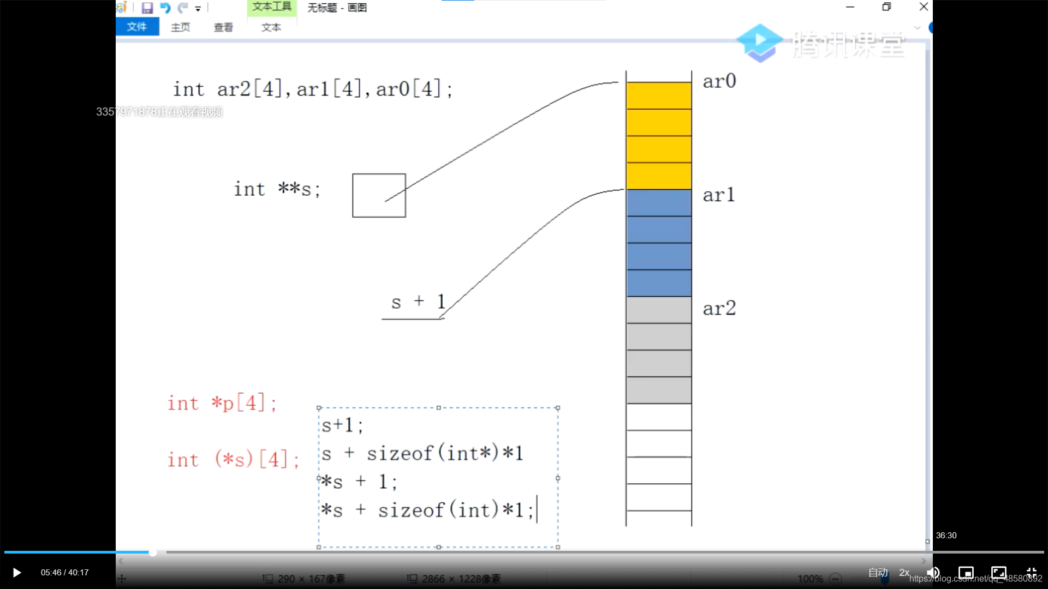Collapse the ribbon using the chevron arrow
Image resolution: width=1048 pixels, height=589 pixels.
click(x=917, y=27)
